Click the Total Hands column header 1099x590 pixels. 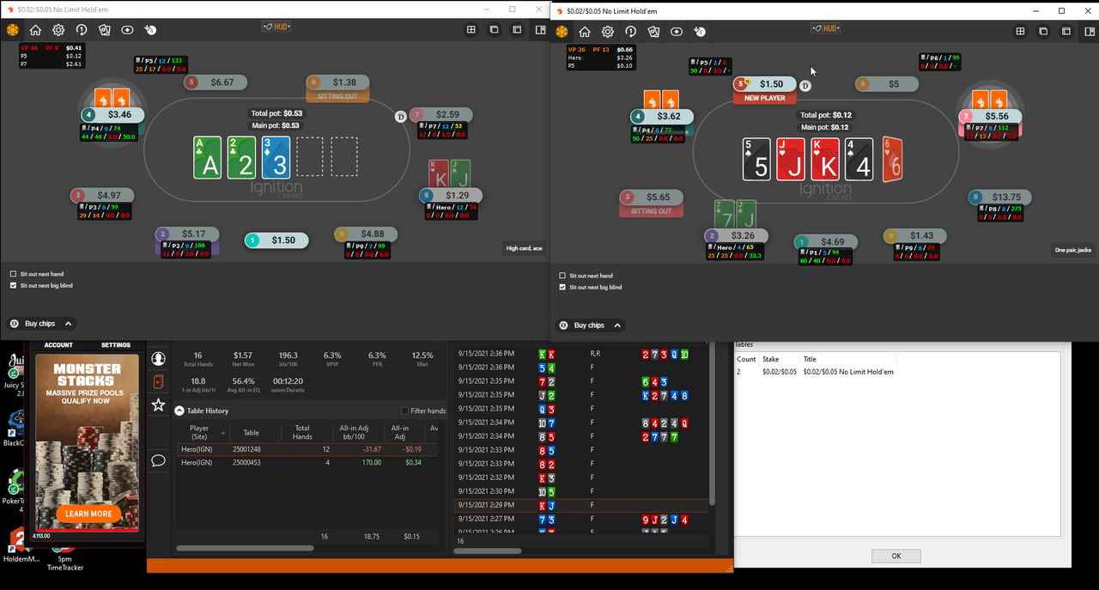pyautogui.click(x=302, y=432)
